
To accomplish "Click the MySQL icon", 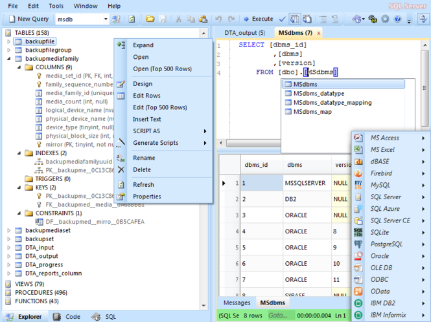I will [x=358, y=185].
